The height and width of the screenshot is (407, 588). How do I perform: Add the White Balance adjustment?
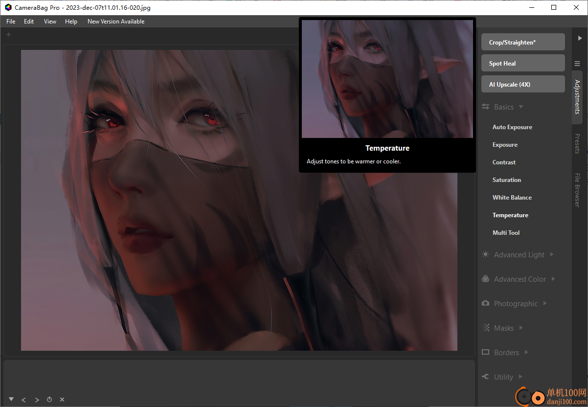click(x=512, y=198)
